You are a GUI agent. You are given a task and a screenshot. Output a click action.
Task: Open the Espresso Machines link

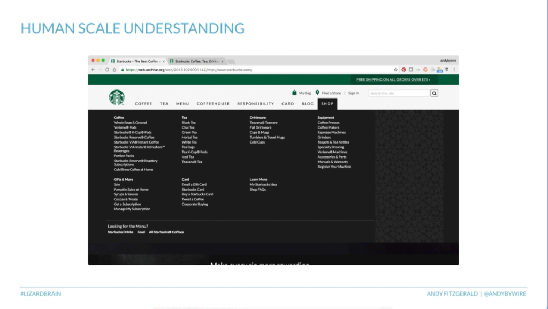pyautogui.click(x=332, y=132)
